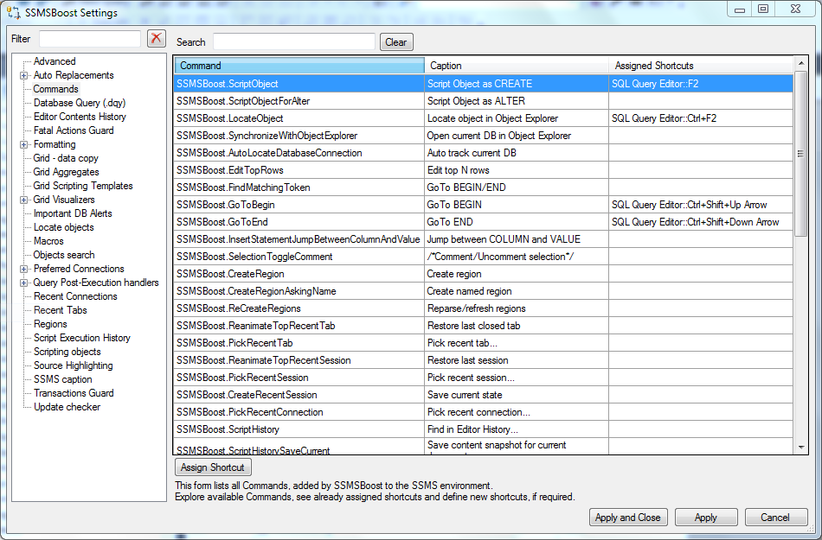Select Macros in the settings tree
Image resolution: width=822 pixels, height=540 pixels.
[48, 241]
